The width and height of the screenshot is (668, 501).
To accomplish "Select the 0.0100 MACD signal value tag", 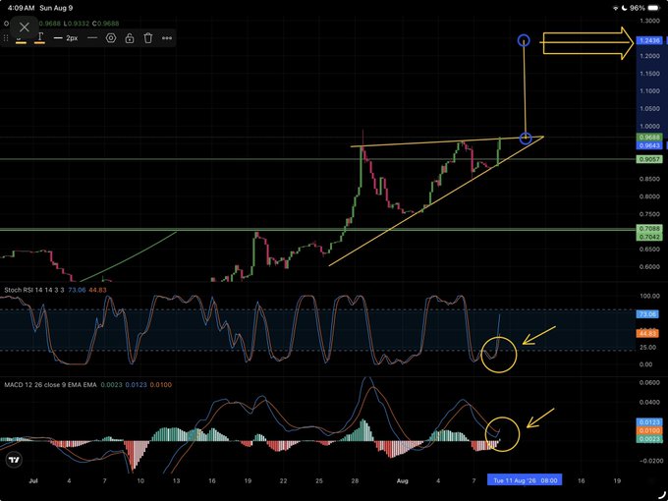I will (648, 430).
